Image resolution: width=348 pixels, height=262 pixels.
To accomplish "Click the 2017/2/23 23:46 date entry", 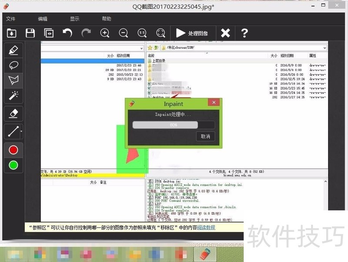I will [129, 65].
